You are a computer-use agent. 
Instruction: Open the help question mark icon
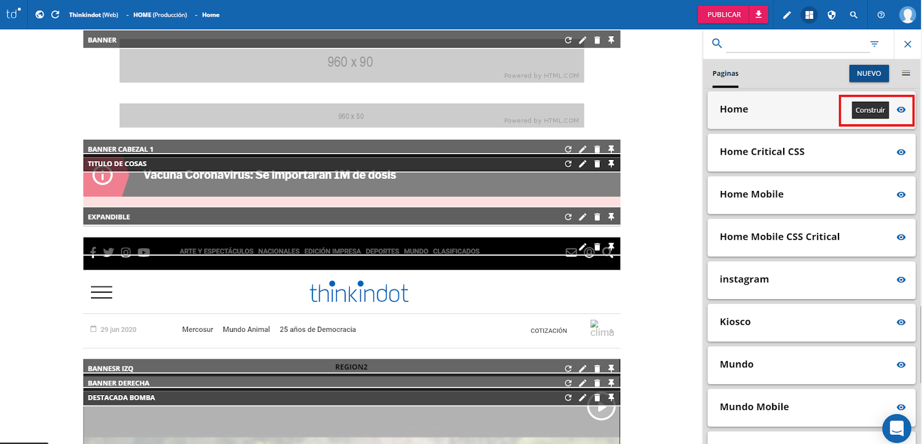(881, 15)
